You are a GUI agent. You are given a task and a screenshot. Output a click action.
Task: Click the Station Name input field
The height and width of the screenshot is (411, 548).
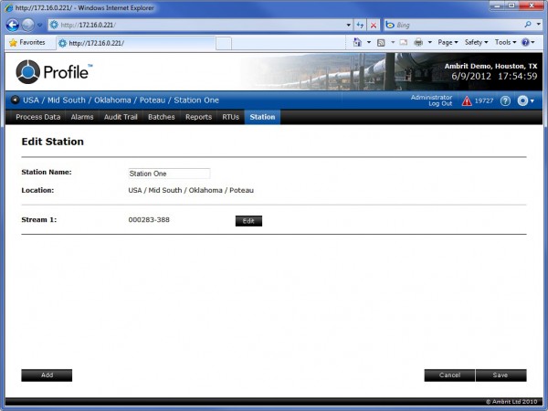(169, 174)
